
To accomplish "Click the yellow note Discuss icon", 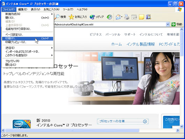I will pyautogui.click(x=141, y=17).
